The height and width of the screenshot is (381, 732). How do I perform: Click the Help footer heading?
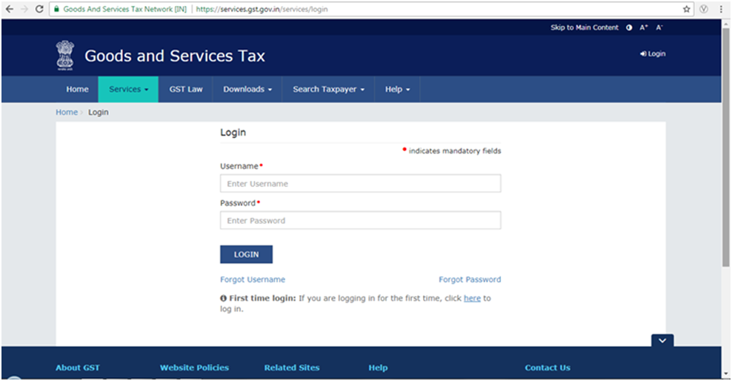tap(378, 368)
